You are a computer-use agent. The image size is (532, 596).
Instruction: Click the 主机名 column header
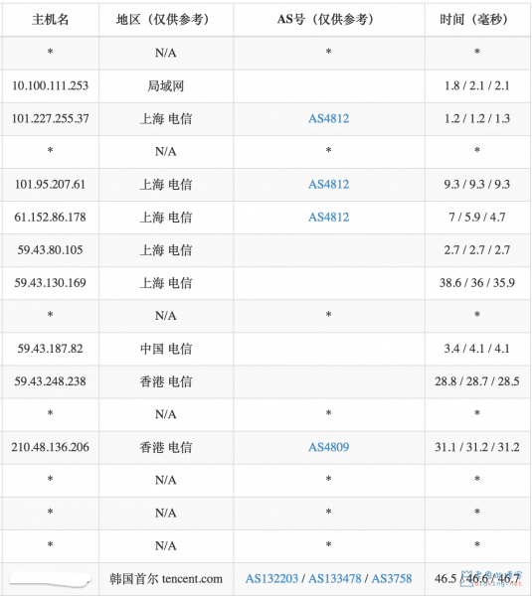coord(51,20)
